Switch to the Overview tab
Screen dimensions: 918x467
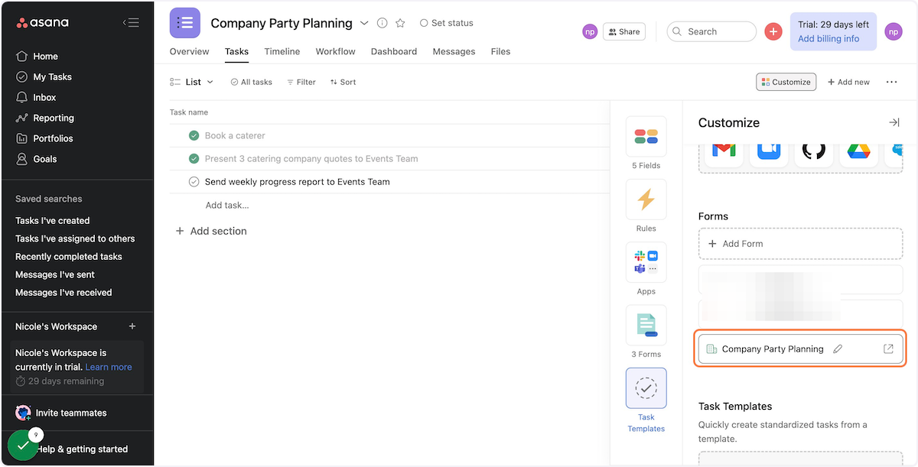tap(189, 51)
